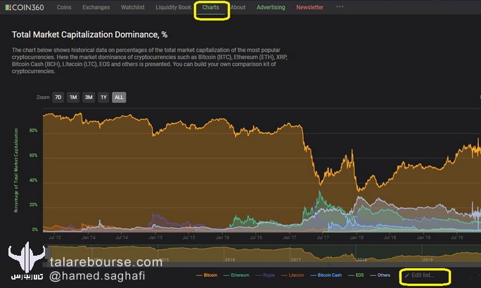Open the Charts tab
The height and width of the screenshot is (288, 481).
point(210,7)
